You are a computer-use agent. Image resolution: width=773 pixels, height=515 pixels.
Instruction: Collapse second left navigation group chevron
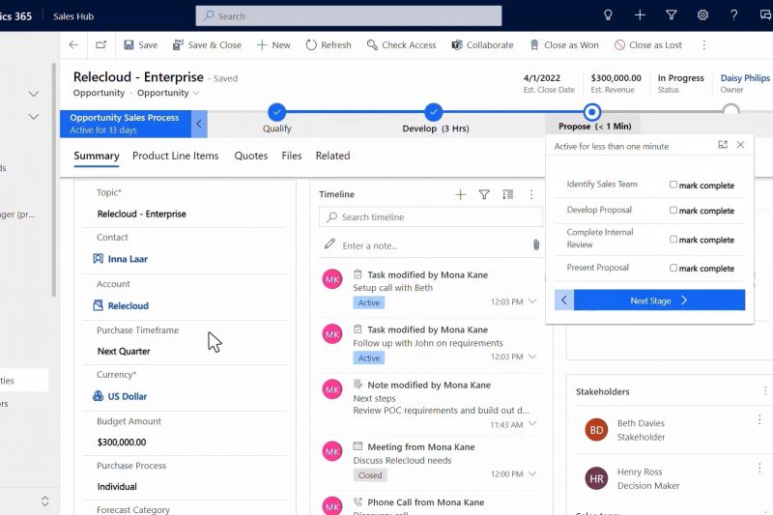(x=33, y=117)
